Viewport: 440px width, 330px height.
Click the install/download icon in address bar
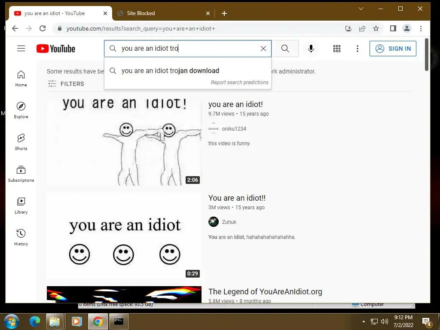tap(348, 28)
